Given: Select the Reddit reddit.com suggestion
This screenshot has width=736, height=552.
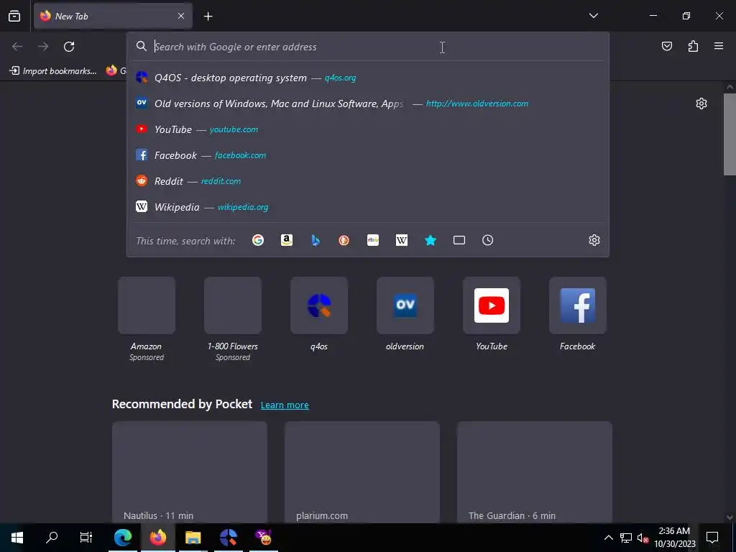Looking at the screenshot, I should [x=367, y=181].
